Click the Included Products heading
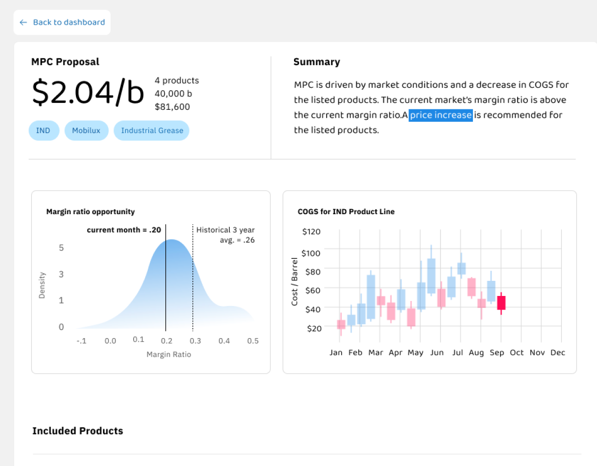This screenshot has width=597, height=466. pyautogui.click(x=77, y=431)
